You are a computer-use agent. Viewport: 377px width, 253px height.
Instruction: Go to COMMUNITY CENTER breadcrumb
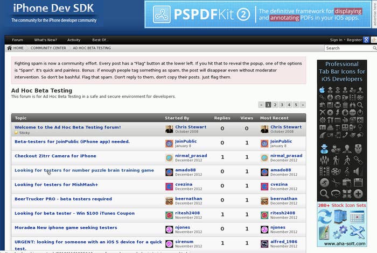tap(48, 48)
